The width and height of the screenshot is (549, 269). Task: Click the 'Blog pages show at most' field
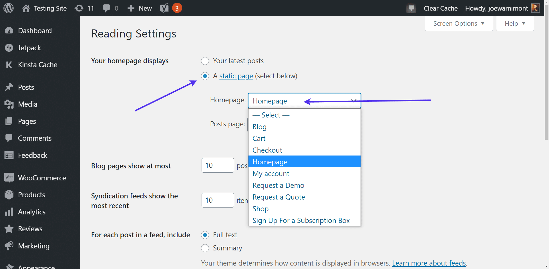pyautogui.click(x=218, y=166)
